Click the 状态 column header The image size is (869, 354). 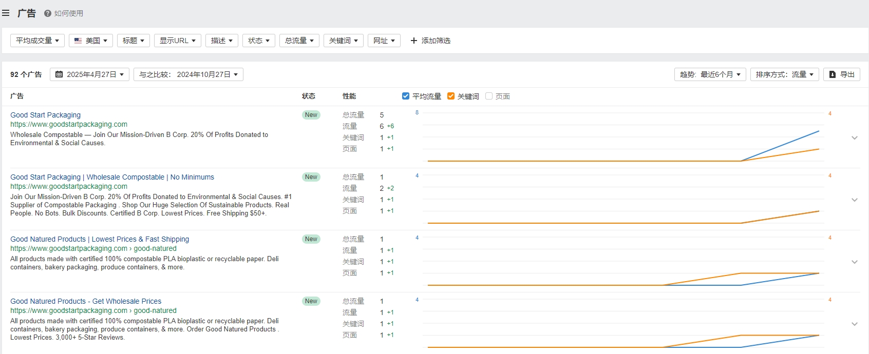coord(309,96)
